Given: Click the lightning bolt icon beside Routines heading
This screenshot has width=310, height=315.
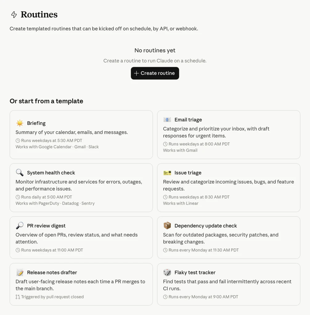Looking at the screenshot, I should pos(13,14).
